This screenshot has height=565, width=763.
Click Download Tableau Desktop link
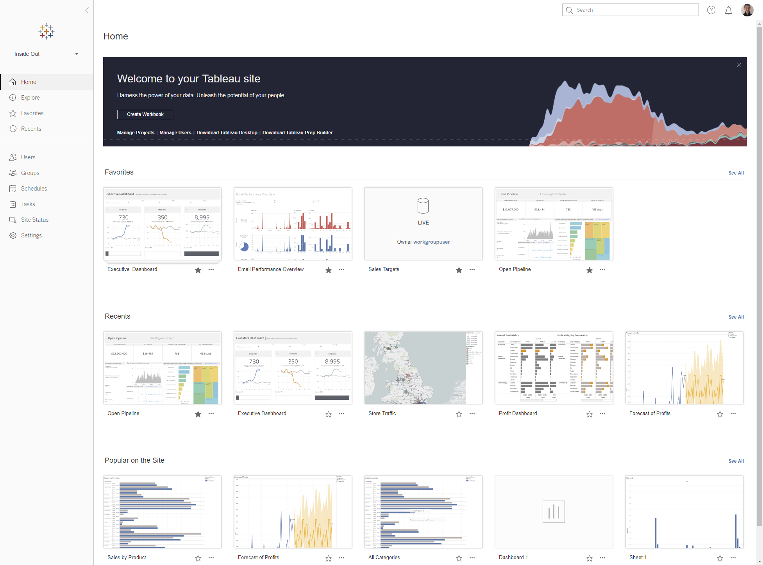[x=227, y=132]
